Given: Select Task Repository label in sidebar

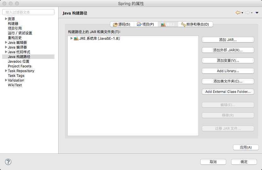Looking at the screenshot, I should coord(21,71).
